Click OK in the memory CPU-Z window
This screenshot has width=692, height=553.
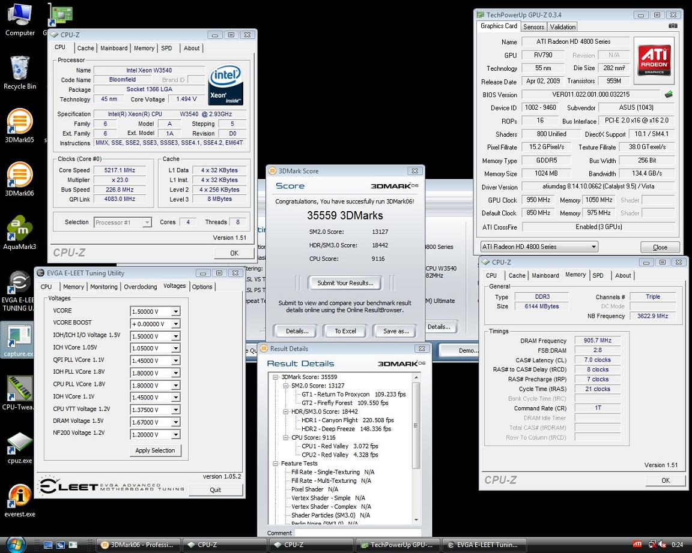click(666, 480)
